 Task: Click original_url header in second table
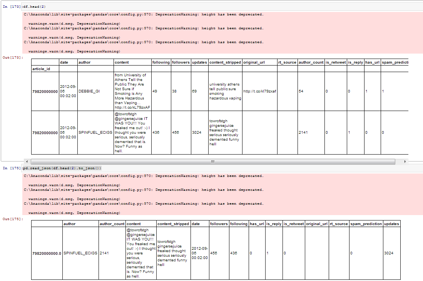coord(317,224)
